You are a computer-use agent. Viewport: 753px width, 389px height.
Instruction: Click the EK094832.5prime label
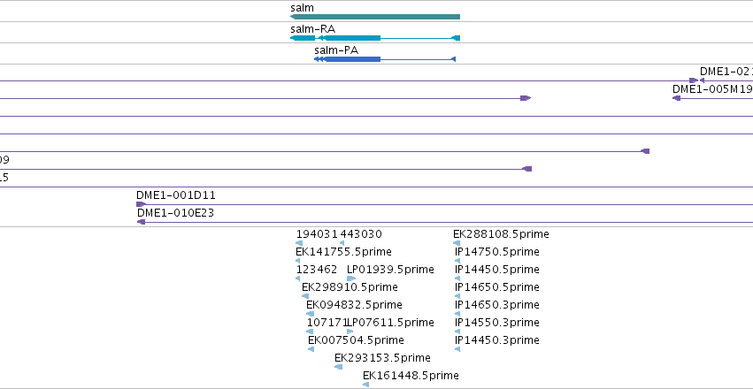coord(355,305)
